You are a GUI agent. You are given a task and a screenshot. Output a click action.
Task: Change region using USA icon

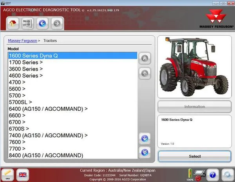click(7, 175)
